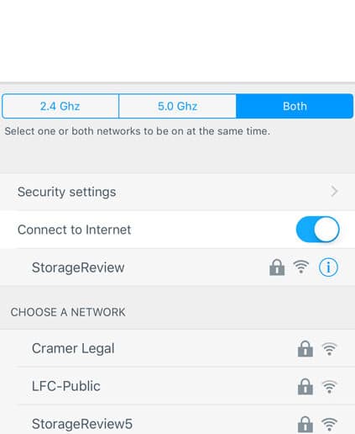Choose the LFC-Public network

(177, 386)
